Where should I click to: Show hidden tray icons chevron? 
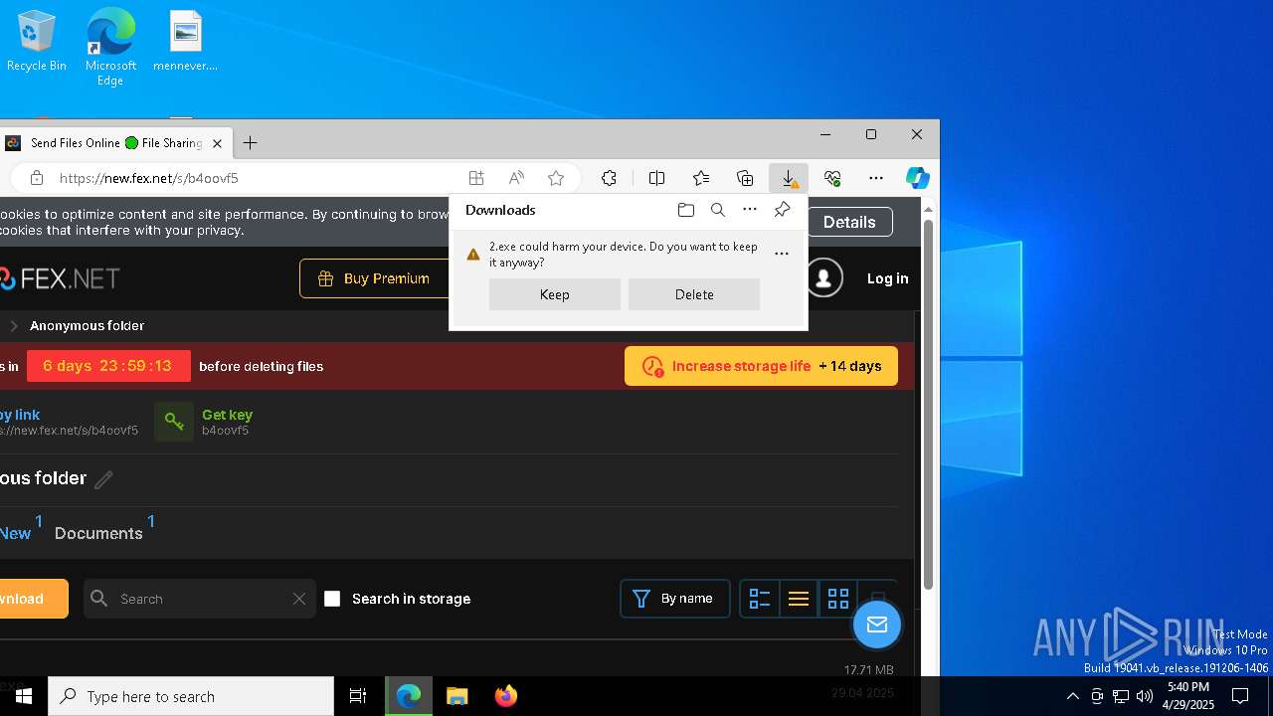coord(1072,696)
